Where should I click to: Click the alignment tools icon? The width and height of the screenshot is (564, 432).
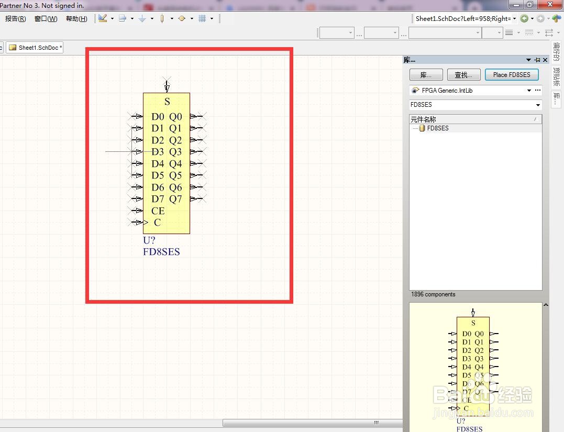(x=123, y=18)
